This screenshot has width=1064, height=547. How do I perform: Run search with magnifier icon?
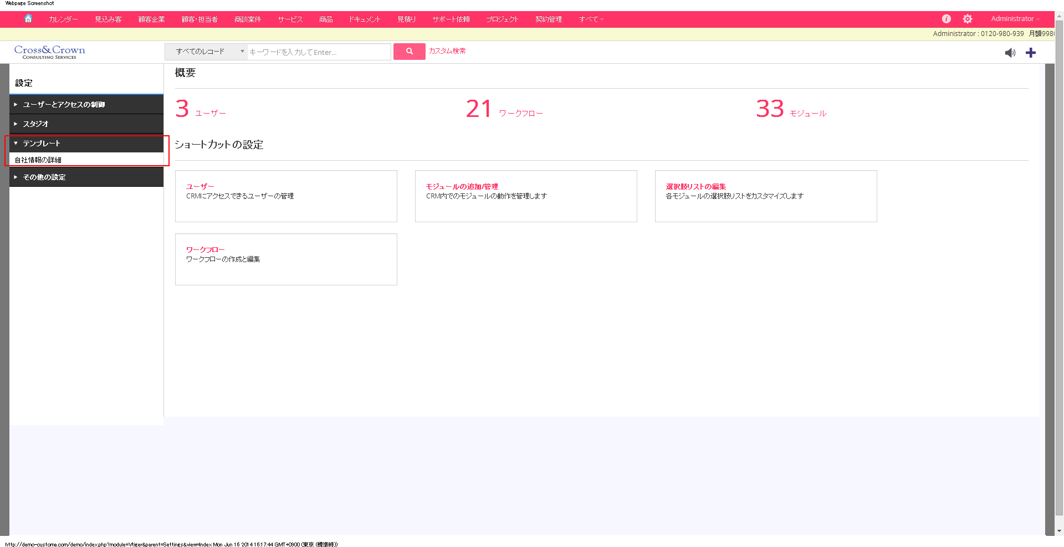(409, 51)
